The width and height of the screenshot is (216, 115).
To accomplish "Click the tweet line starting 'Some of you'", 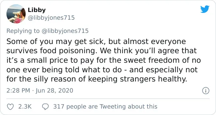I will (96, 42).
